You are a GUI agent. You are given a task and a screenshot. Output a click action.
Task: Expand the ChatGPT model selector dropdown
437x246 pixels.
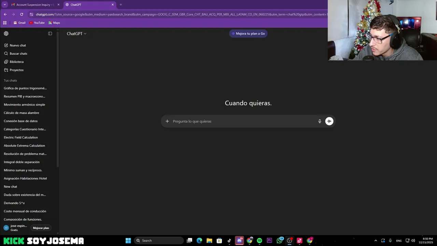pyautogui.click(x=76, y=33)
